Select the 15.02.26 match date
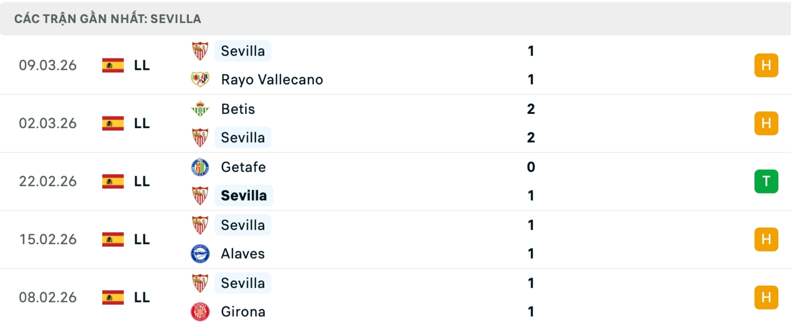Viewport: 791px width, 326px height. [48, 239]
